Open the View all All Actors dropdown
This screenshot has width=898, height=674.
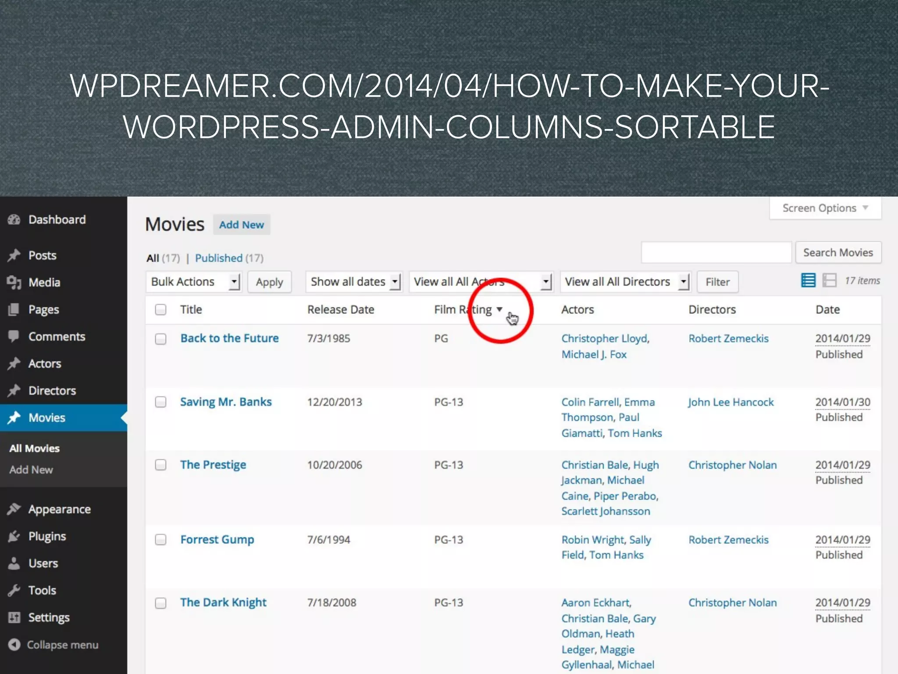pyautogui.click(x=481, y=282)
